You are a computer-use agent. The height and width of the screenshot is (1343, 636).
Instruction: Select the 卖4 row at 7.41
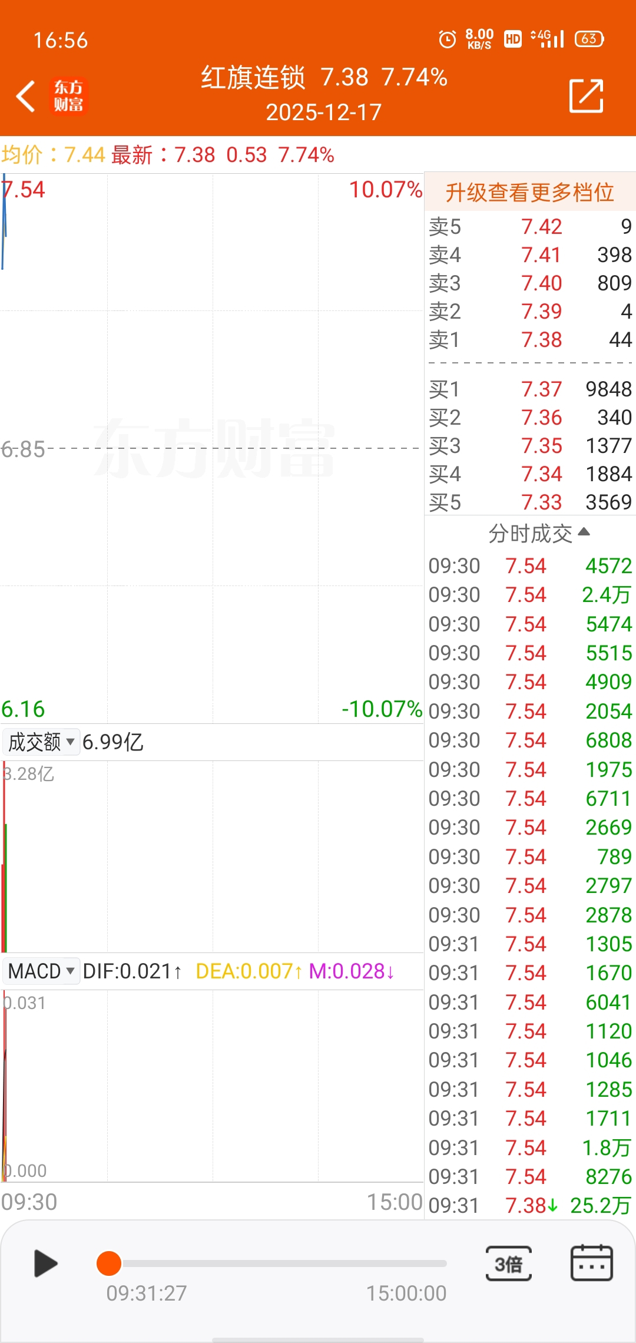pyautogui.click(x=530, y=255)
